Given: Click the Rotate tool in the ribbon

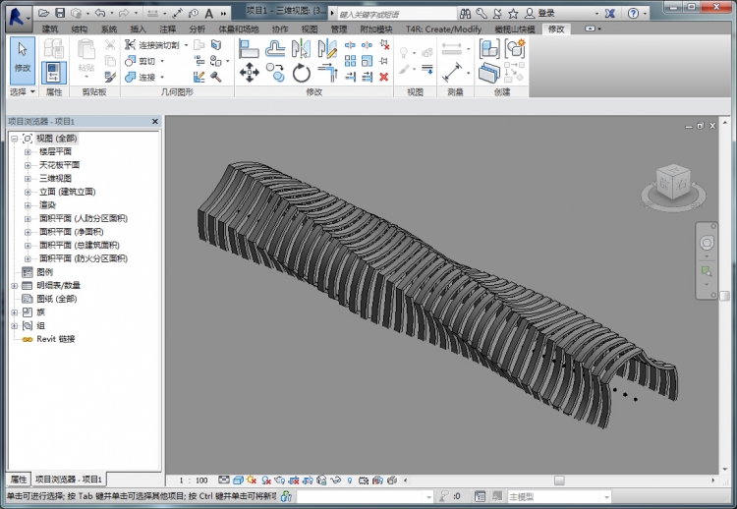Looking at the screenshot, I should click(301, 72).
